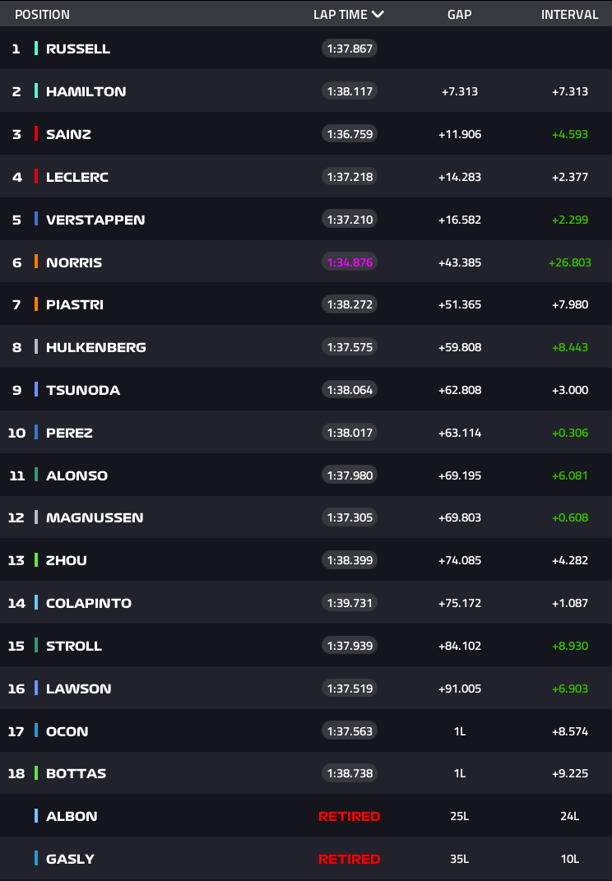The width and height of the screenshot is (612, 881).
Task: Select the INTERVAL column header
Action: (x=569, y=15)
